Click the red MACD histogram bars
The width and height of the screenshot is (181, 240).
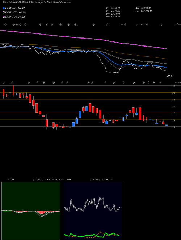[42, 212]
